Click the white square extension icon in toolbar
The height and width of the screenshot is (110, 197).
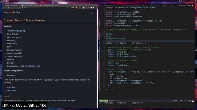click(x=84, y=8)
